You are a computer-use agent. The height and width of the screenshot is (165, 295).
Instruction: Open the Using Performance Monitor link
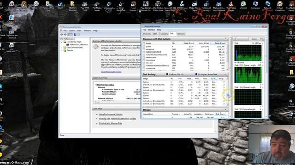[111, 114]
